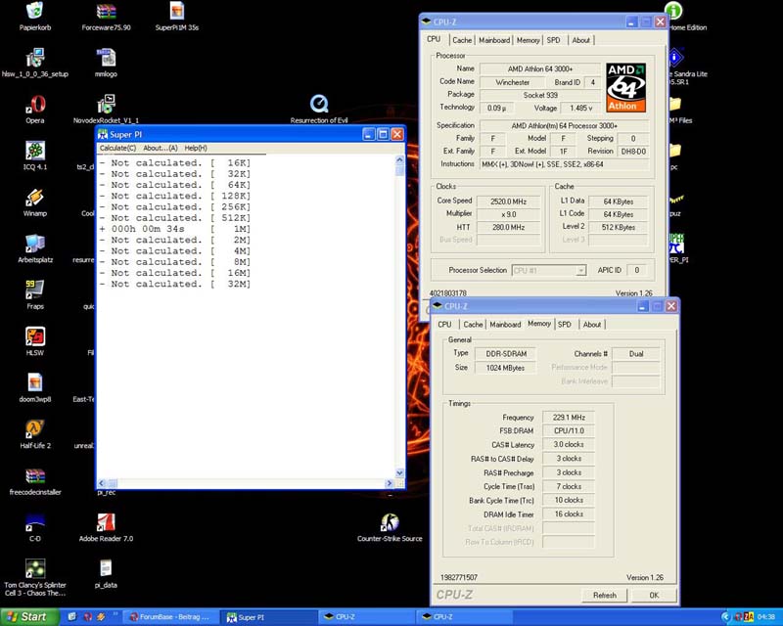Expand the Processor Selection CPU #1 dropdown
Viewport: 783px width, 626px height.
click(580, 271)
